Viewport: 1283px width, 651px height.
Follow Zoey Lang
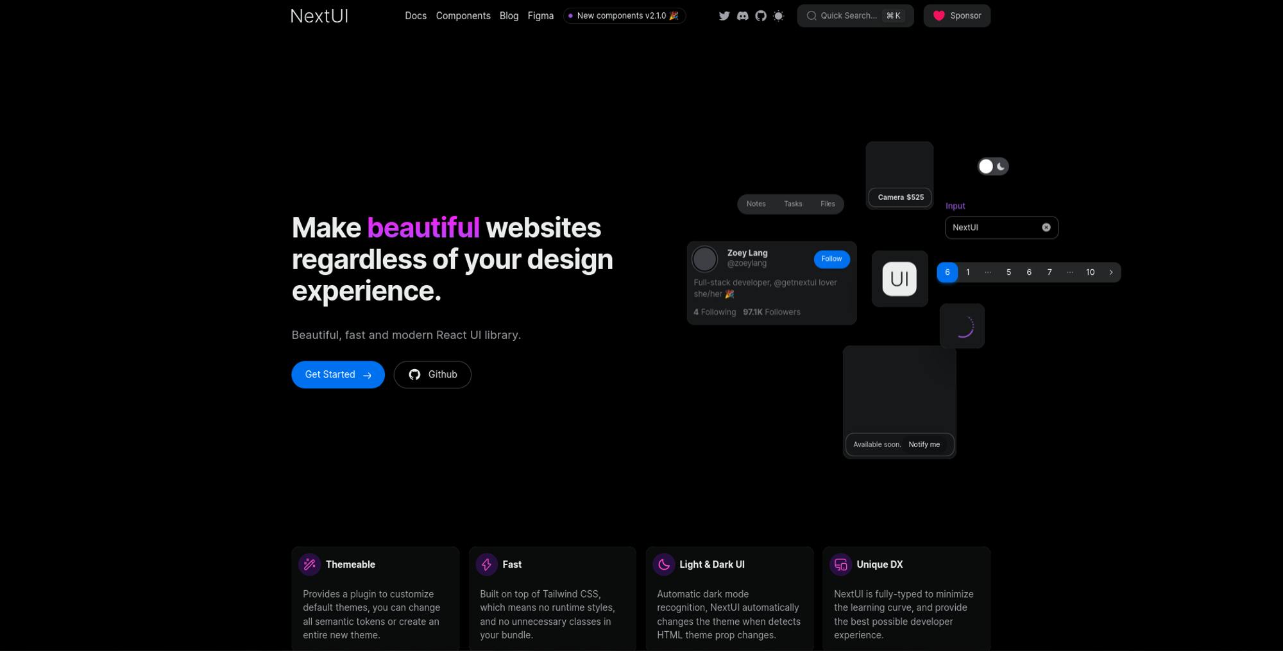coord(831,259)
